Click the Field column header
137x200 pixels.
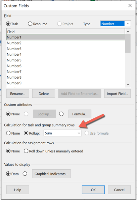[x=65, y=31]
